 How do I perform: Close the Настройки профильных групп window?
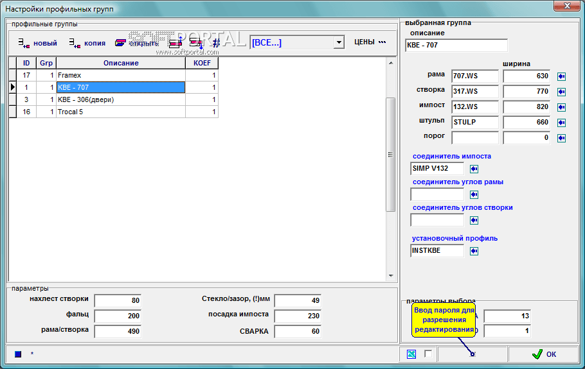567,6
